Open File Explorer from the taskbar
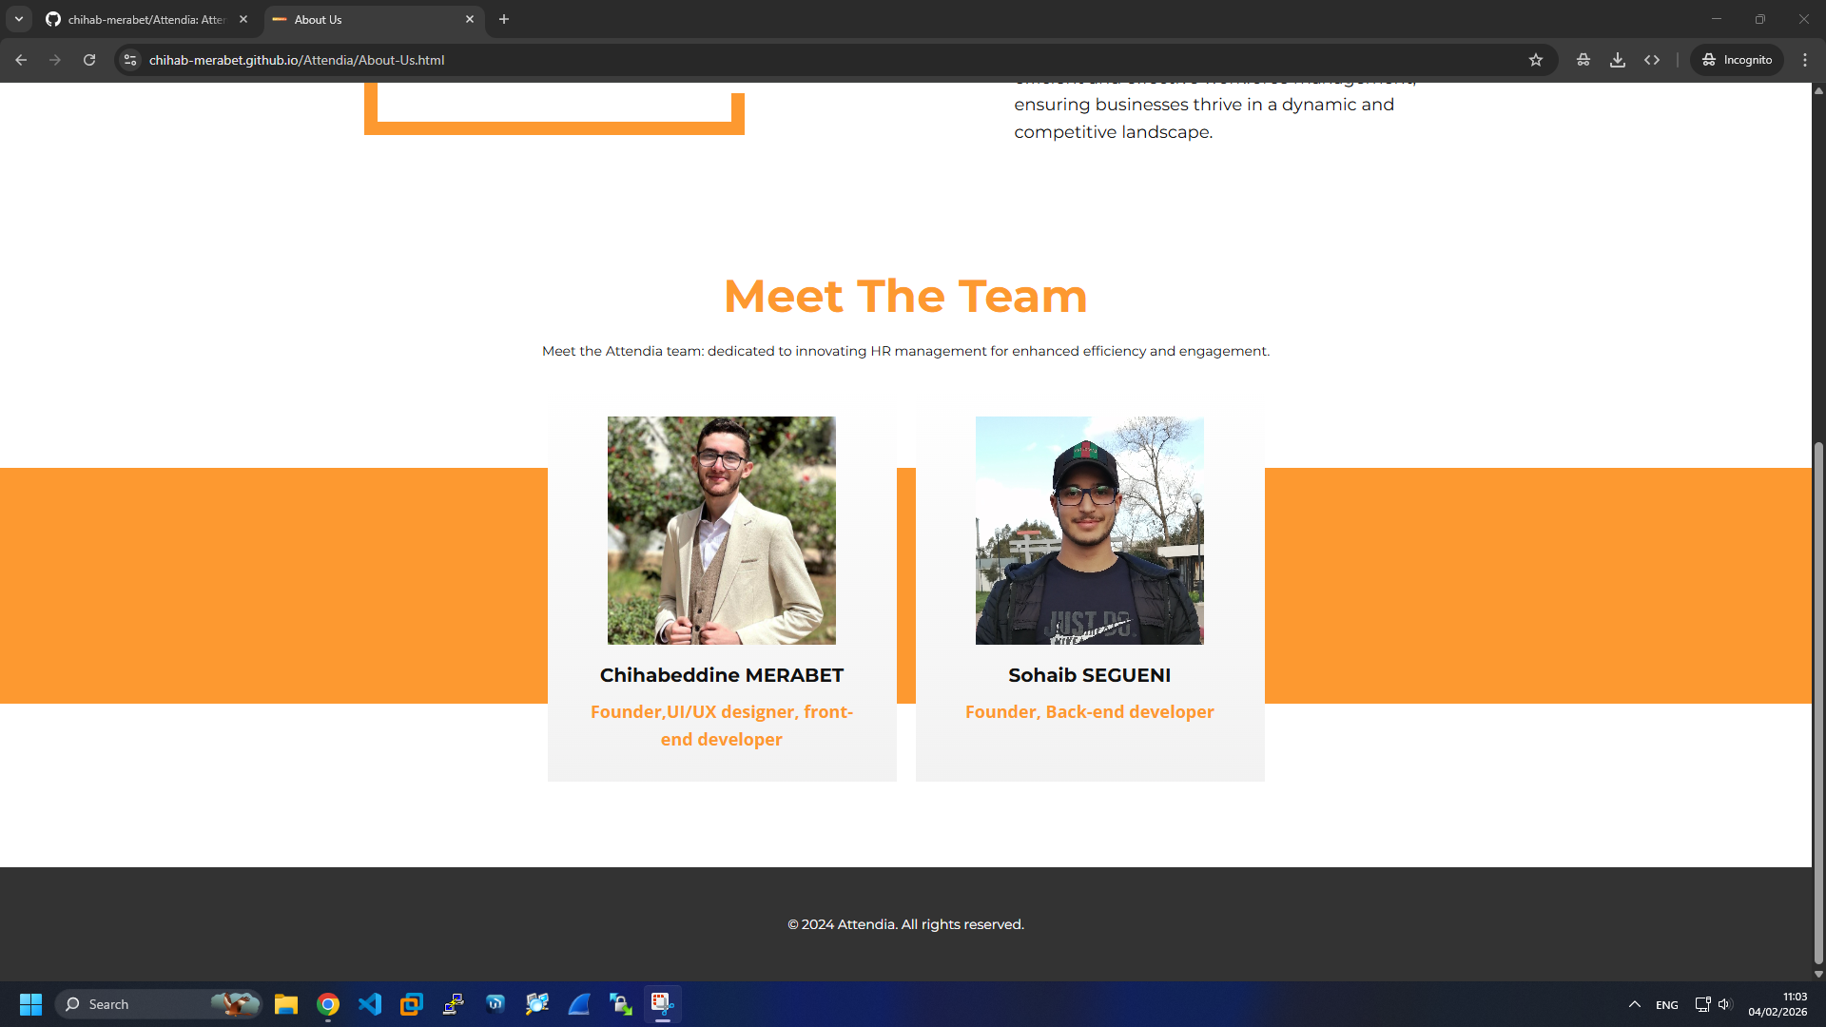 (285, 1004)
